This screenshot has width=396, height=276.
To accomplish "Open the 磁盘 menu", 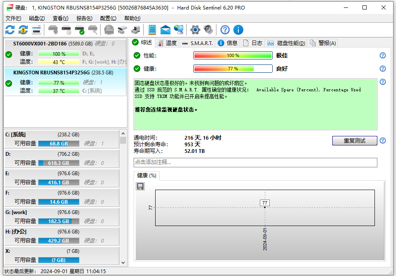I will click(37, 18).
